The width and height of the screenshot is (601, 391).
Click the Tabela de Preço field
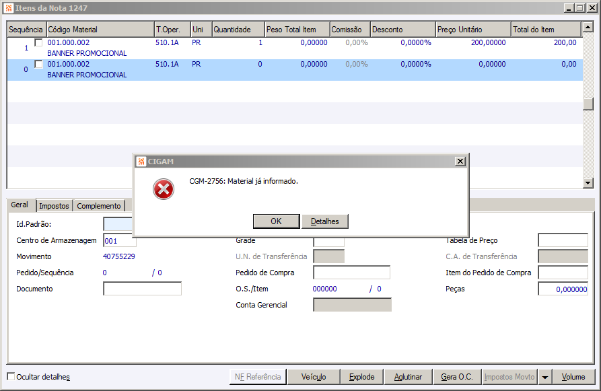point(563,240)
